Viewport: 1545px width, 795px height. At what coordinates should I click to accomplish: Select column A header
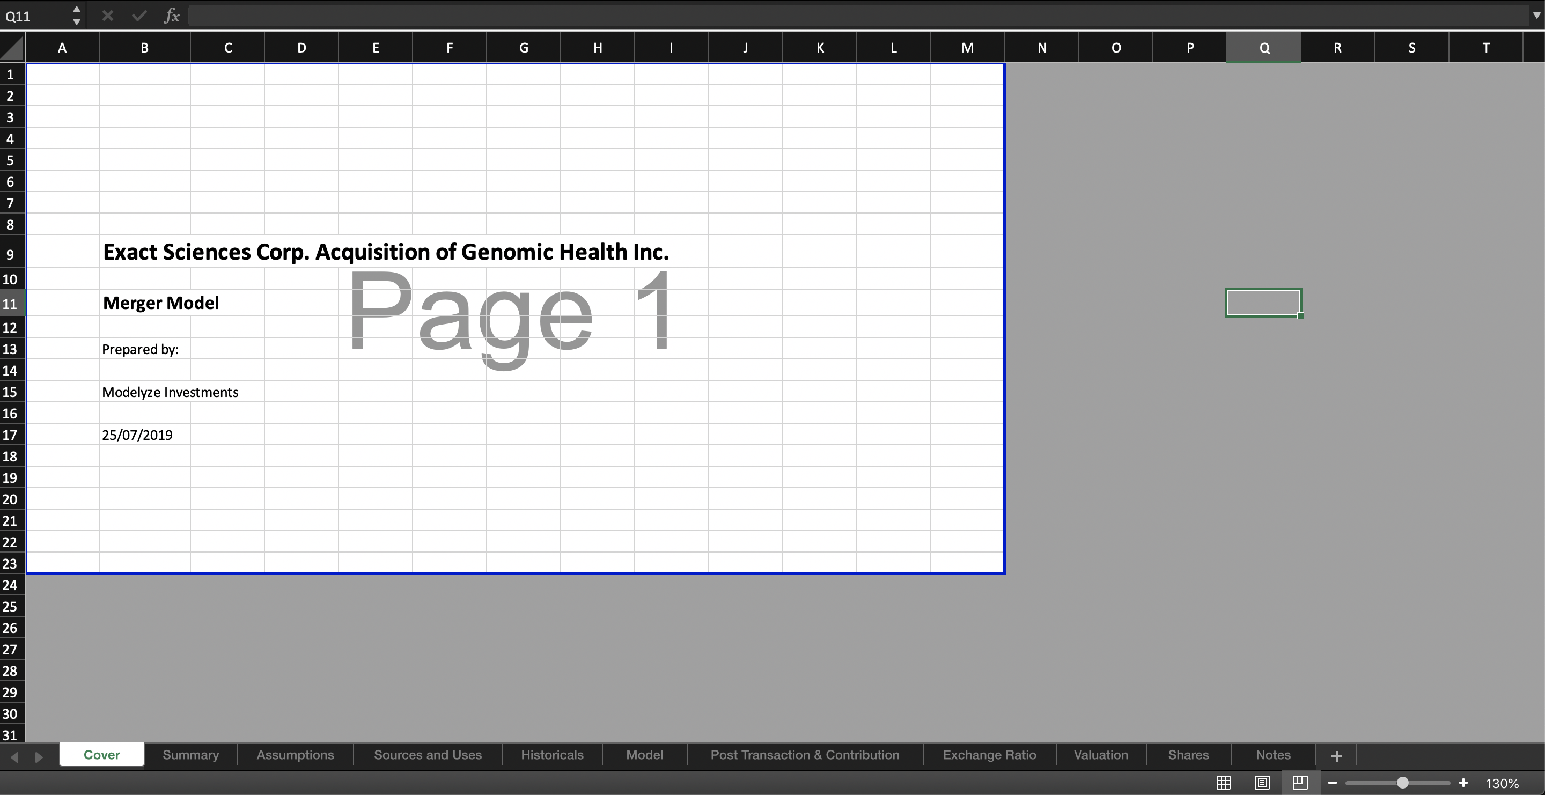(62, 48)
